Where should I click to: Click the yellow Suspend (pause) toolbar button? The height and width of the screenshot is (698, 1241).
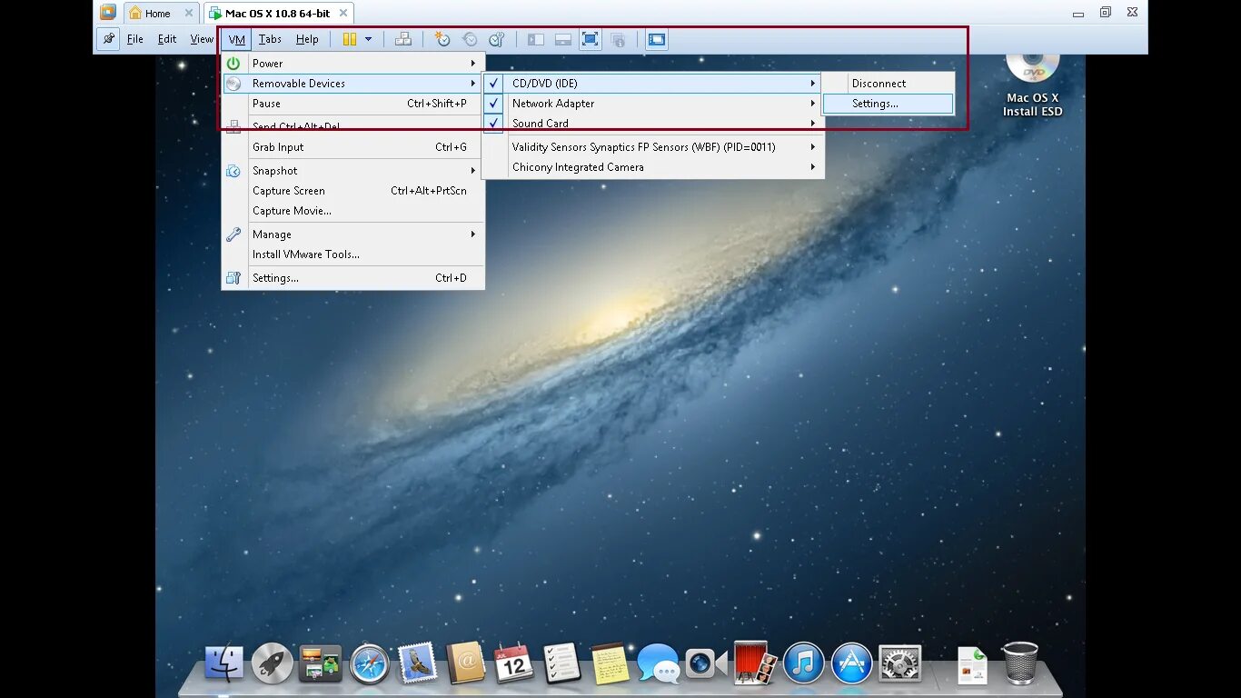350,39
